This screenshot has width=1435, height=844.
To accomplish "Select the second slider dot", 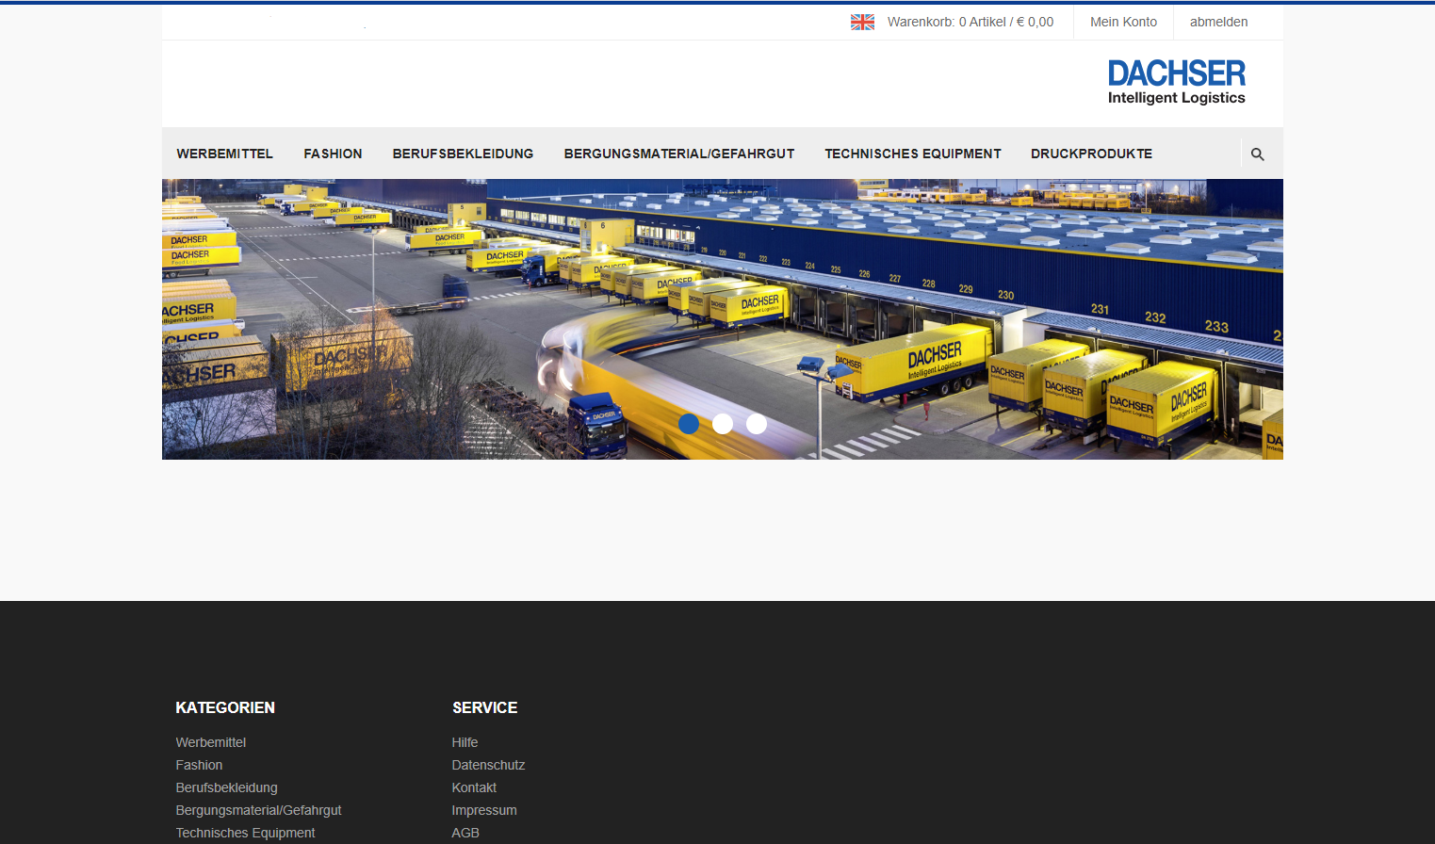I will [x=723, y=424].
